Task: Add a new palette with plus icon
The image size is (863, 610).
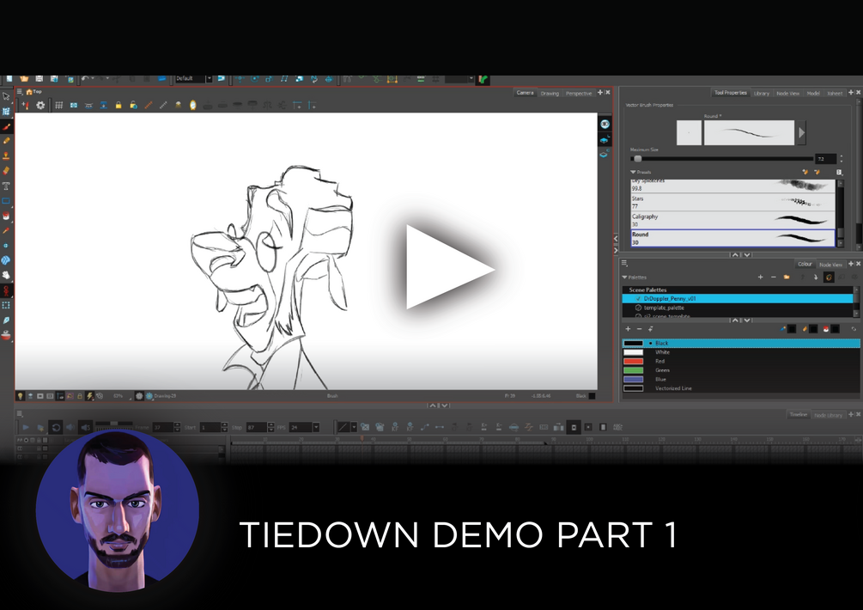Action: click(760, 277)
